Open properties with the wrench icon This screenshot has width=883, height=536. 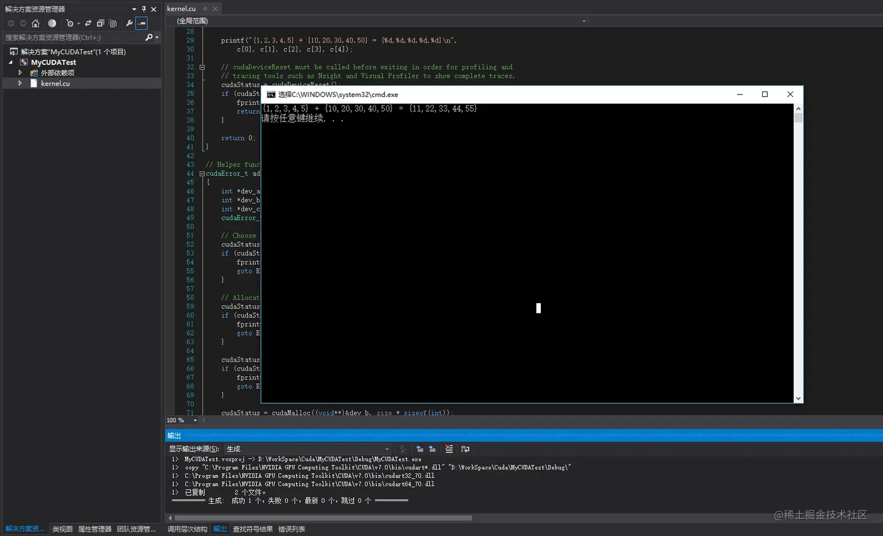129,23
